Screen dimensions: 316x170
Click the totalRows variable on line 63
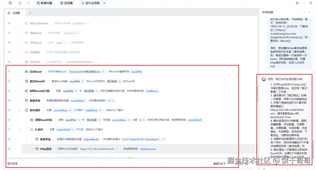click(x=152, y=91)
